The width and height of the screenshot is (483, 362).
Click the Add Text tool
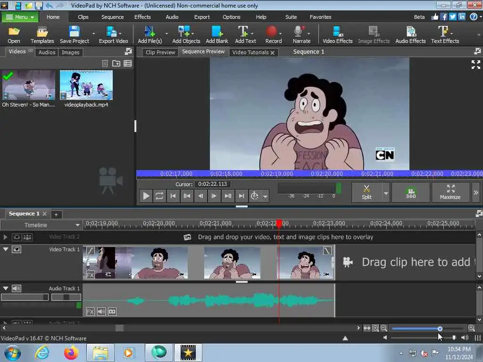point(245,35)
